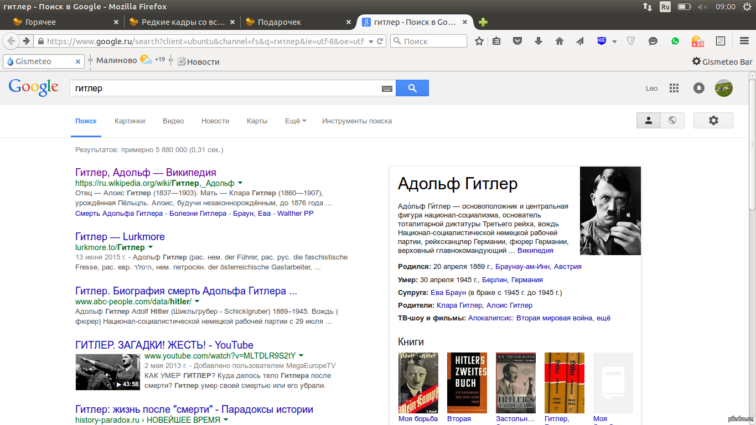Click the Pocket icon in Firefox toolbar

(517, 41)
